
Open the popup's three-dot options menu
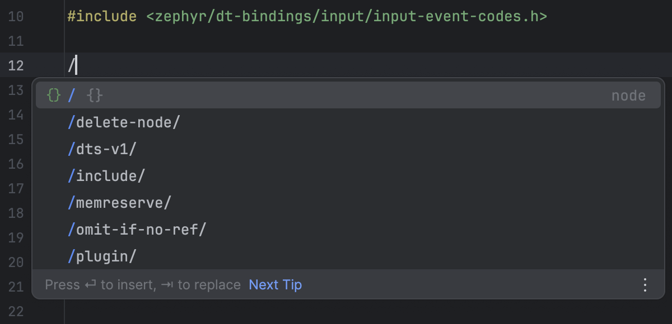[x=645, y=285]
